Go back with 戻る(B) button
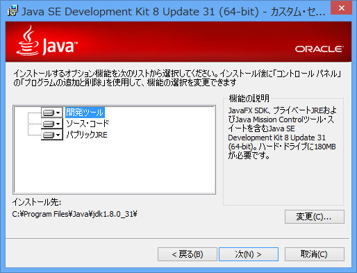Screen dimensions: 357x273 188,254
